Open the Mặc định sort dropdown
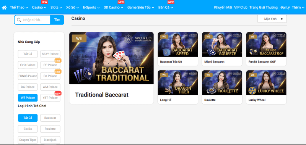 pos(272,19)
